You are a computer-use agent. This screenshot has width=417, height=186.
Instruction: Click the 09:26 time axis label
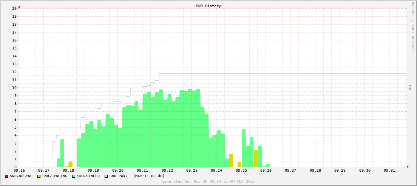tap(266, 171)
